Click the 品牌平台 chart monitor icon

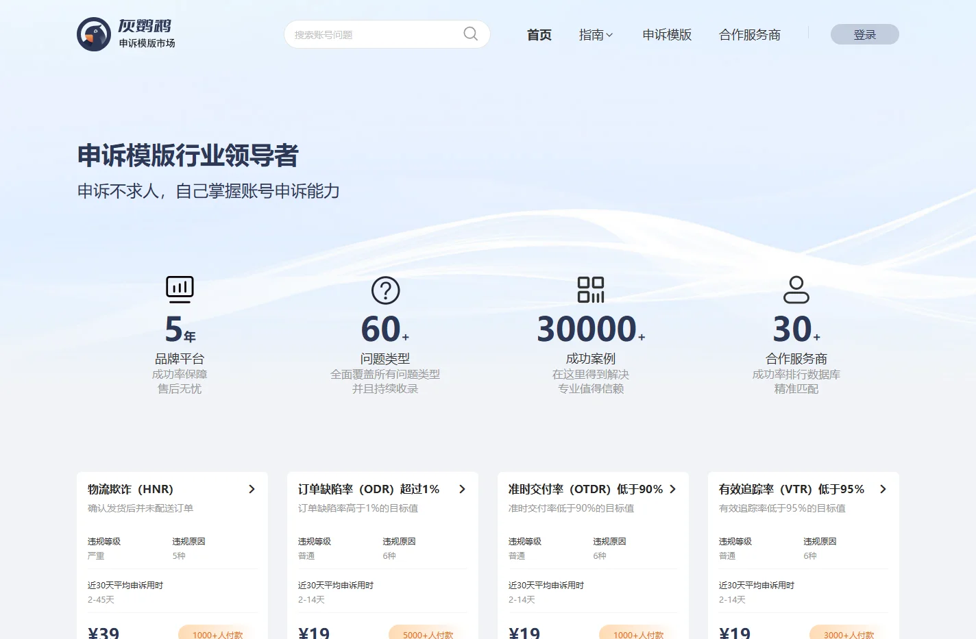[x=180, y=290]
